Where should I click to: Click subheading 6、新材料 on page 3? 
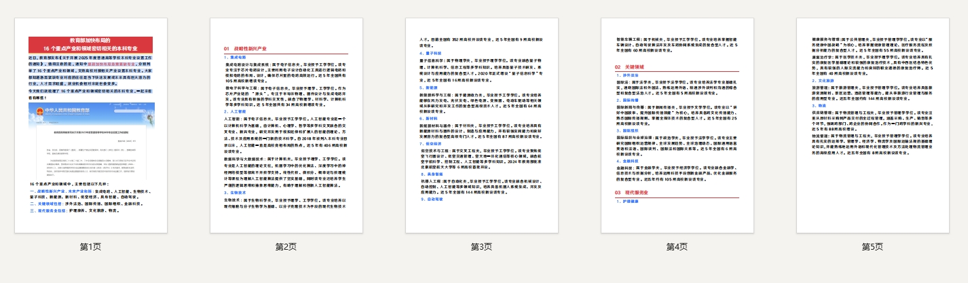(429, 118)
